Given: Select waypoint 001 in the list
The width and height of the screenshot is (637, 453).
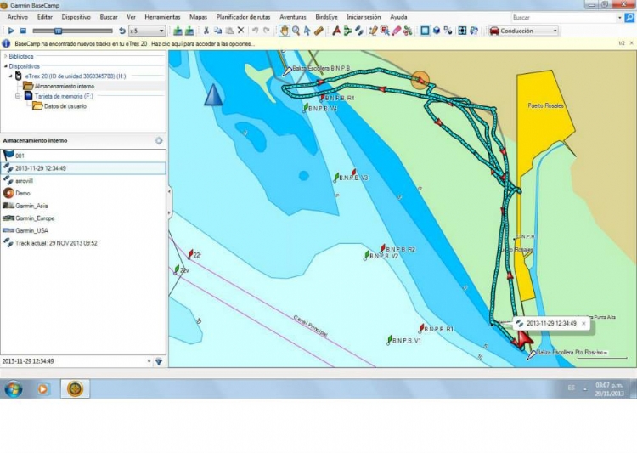Looking at the screenshot, I should coord(83,156).
